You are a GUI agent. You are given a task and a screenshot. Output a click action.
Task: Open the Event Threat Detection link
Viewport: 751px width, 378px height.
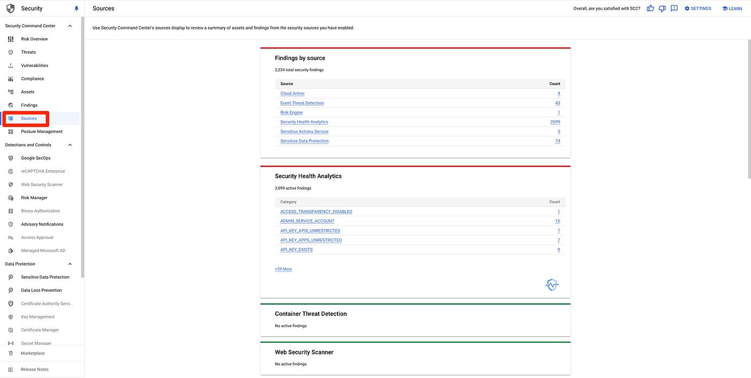(x=302, y=103)
